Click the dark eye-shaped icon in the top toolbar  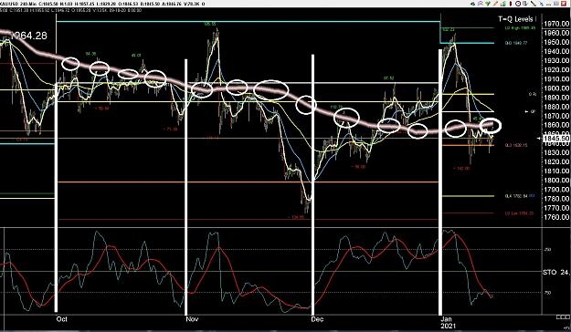point(472,4)
